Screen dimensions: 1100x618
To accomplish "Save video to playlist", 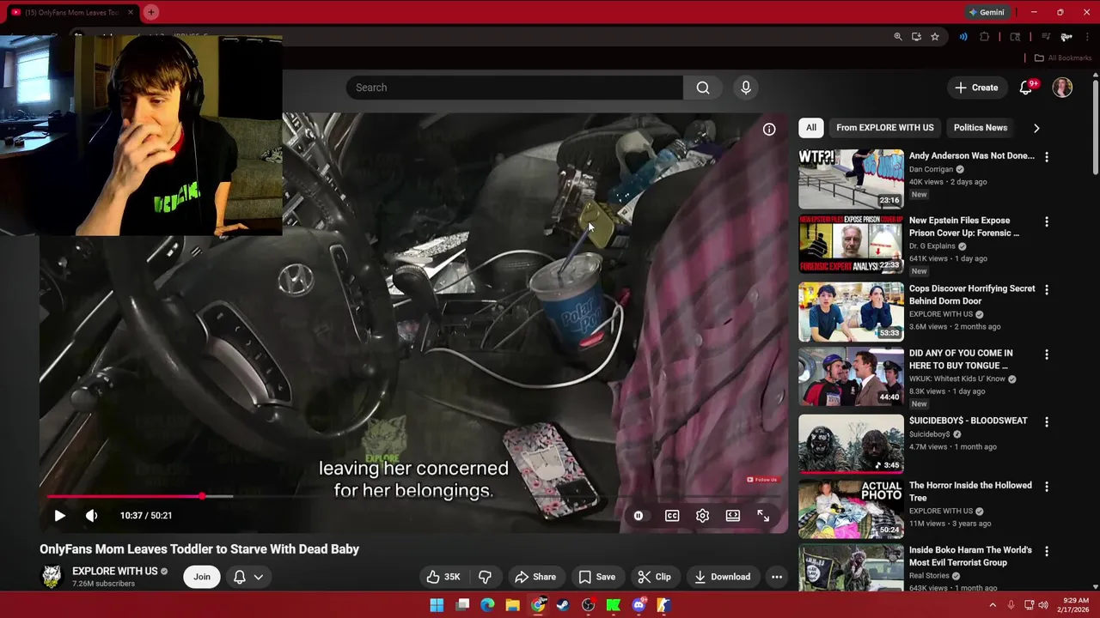I will pos(596,577).
